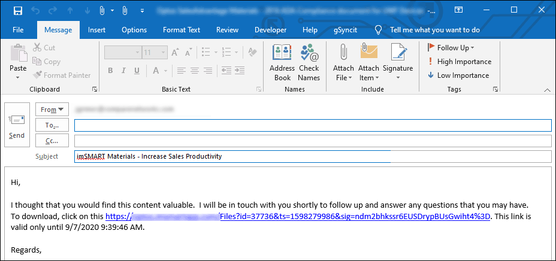The height and width of the screenshot is (261, 556).
Task: Open Follow Up flag menu
Action: click(x=451, y=47)
